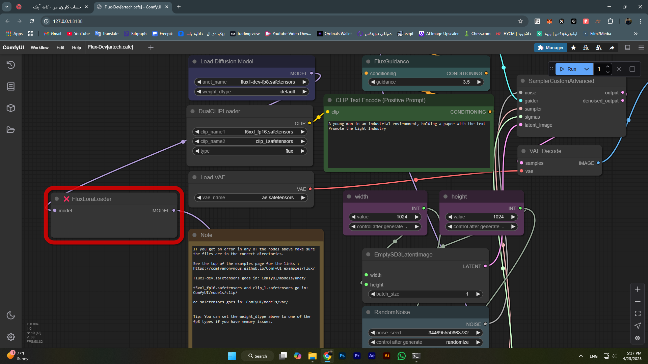Expand the Run button dropdown arrow
This screenshot has width=648, height=364.
587,69
